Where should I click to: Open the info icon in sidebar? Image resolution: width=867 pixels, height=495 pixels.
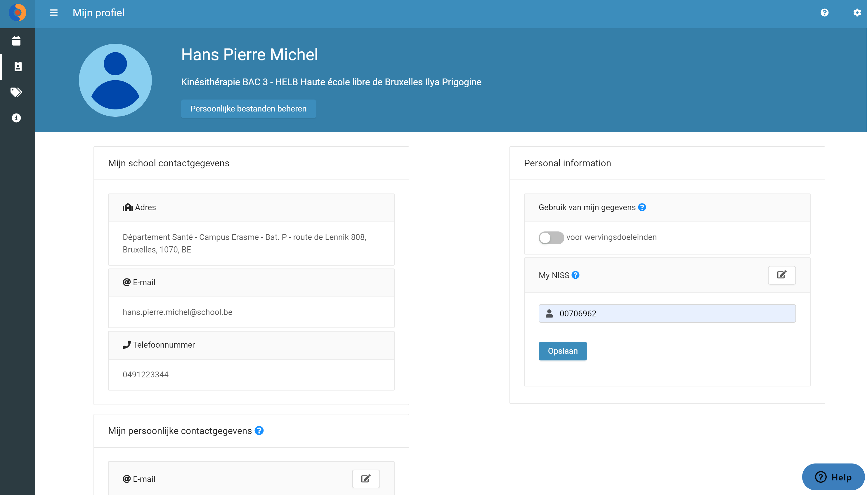[x=16, y=118]
